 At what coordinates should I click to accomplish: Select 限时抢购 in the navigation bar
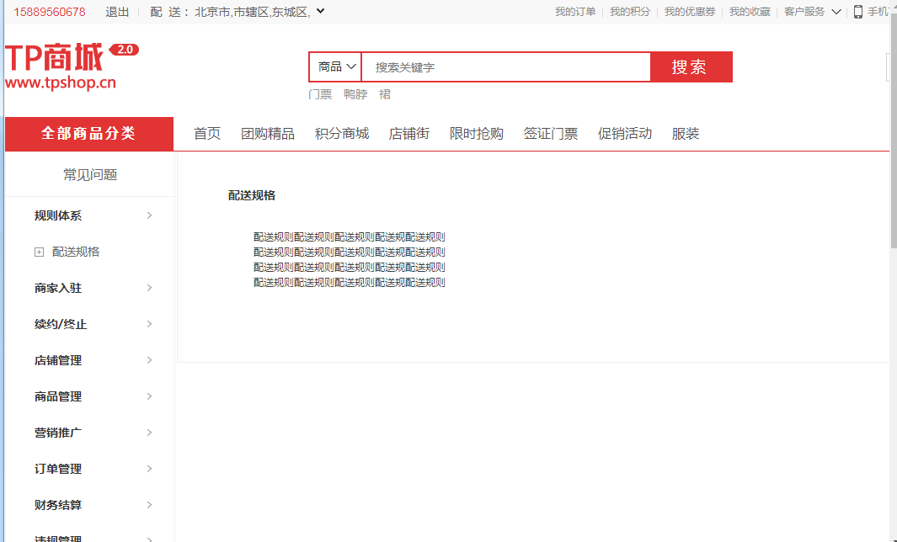click(x=477, y=134)
